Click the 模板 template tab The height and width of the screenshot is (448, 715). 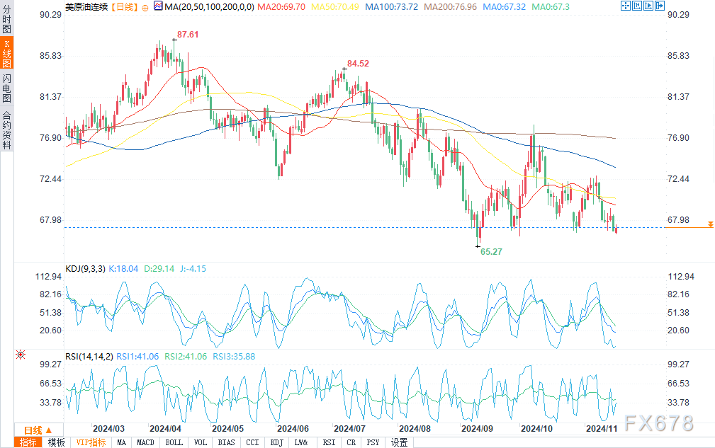coord(56,442)
